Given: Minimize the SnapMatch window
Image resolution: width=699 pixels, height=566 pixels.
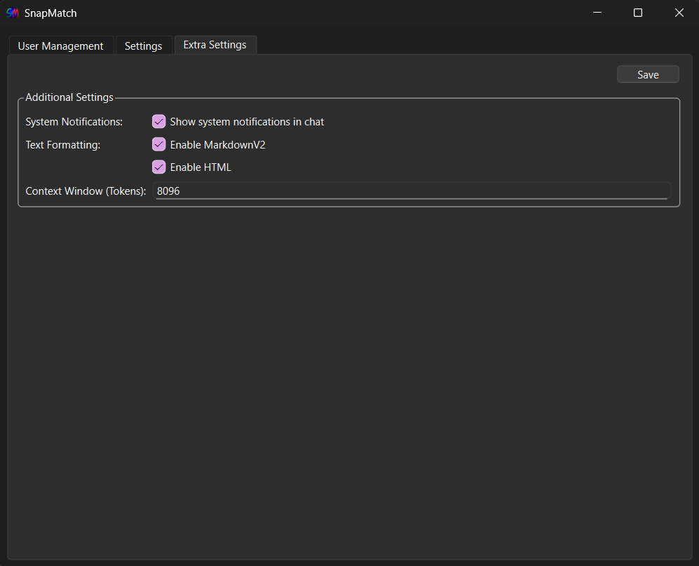Looking at the screenshot, I should coord(597,13).
